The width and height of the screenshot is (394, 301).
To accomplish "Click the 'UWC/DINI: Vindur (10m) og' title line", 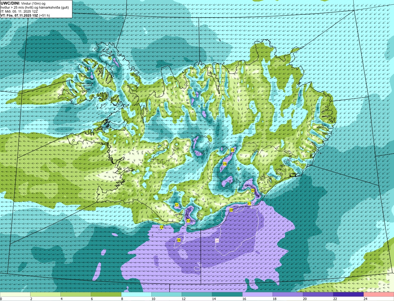I will 23,3.
